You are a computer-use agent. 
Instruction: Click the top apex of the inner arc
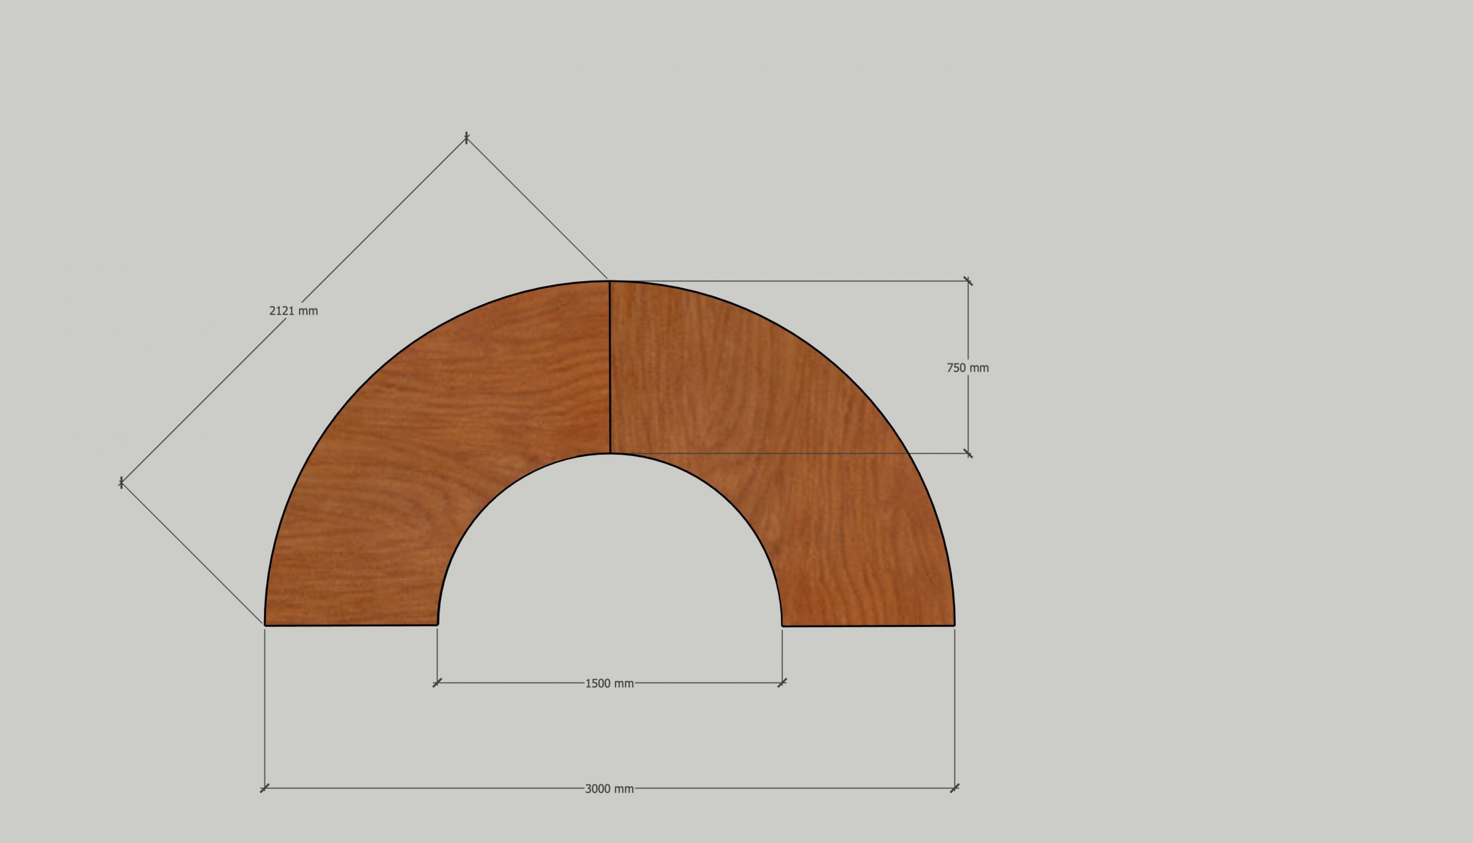click(x=610, y=453)
